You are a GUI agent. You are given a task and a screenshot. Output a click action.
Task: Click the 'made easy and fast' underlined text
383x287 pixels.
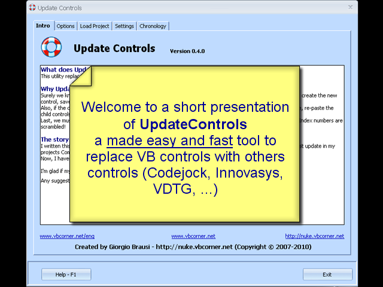tap(170, 141)
